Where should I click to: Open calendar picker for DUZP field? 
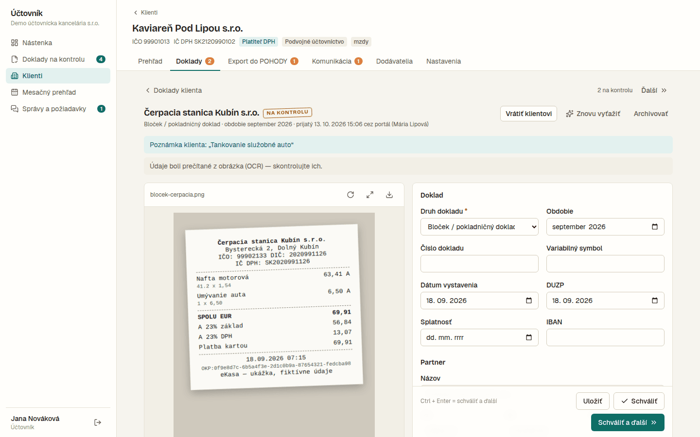[x=655, y=301]
